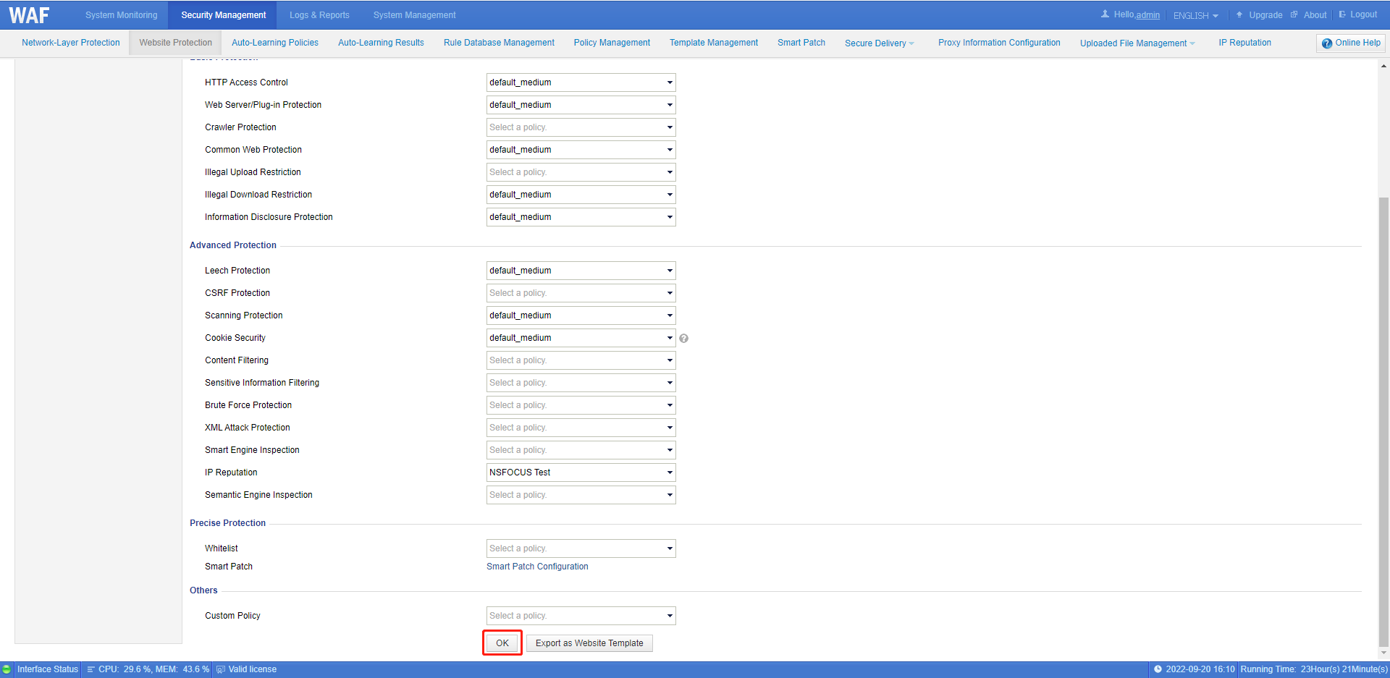Click the Upgrade arrow icon

(1239, 14)
